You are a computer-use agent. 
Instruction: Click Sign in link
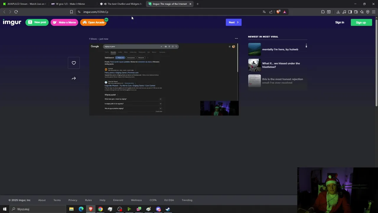coord(340,22)
